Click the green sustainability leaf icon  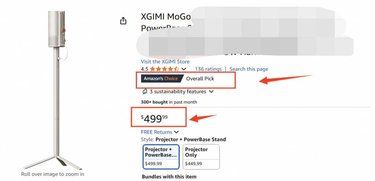click(145, 91)
